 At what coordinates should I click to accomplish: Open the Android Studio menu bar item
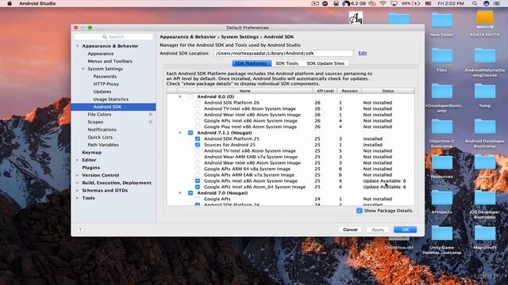point(37,3)
